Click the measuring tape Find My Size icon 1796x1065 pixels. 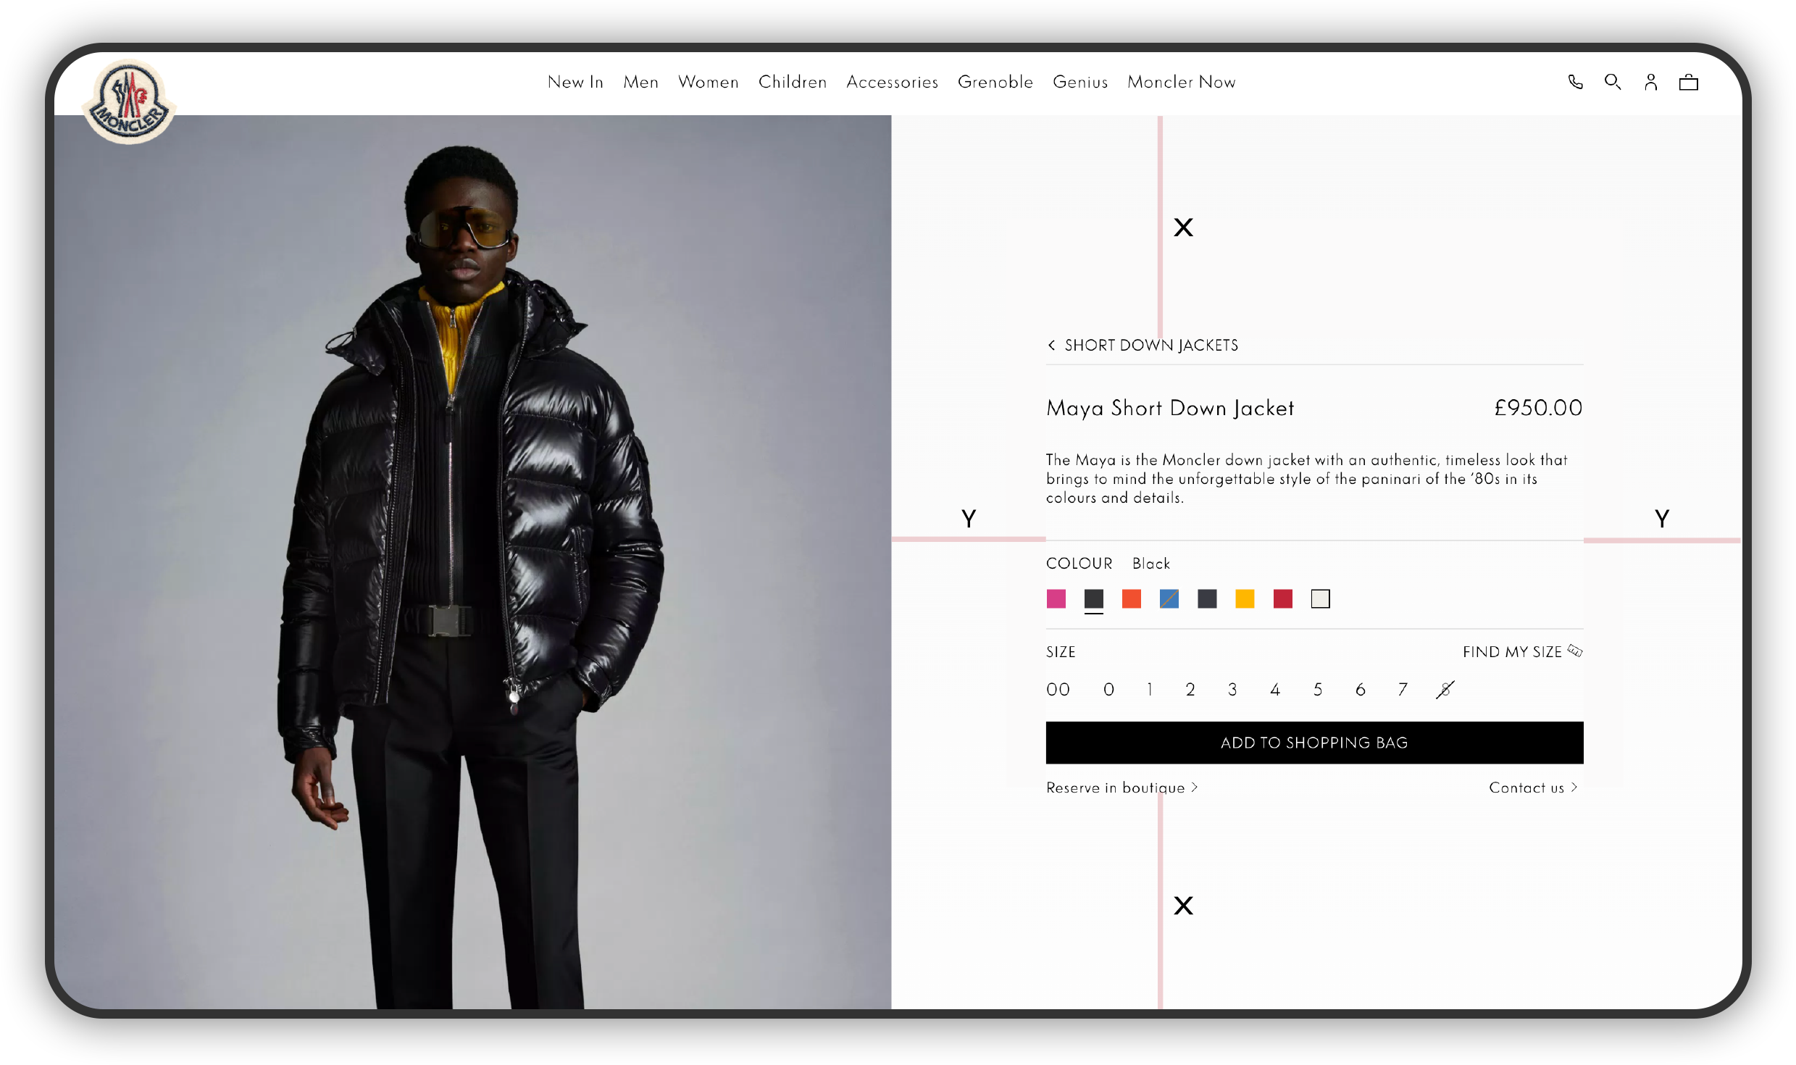point(1575,651)
